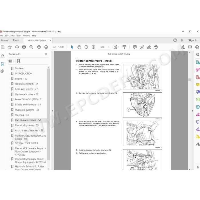The width and height of the screenshot is (200, 200).
Task: Close the Windrower Speedr... document tab
Action: pos(50,40)
